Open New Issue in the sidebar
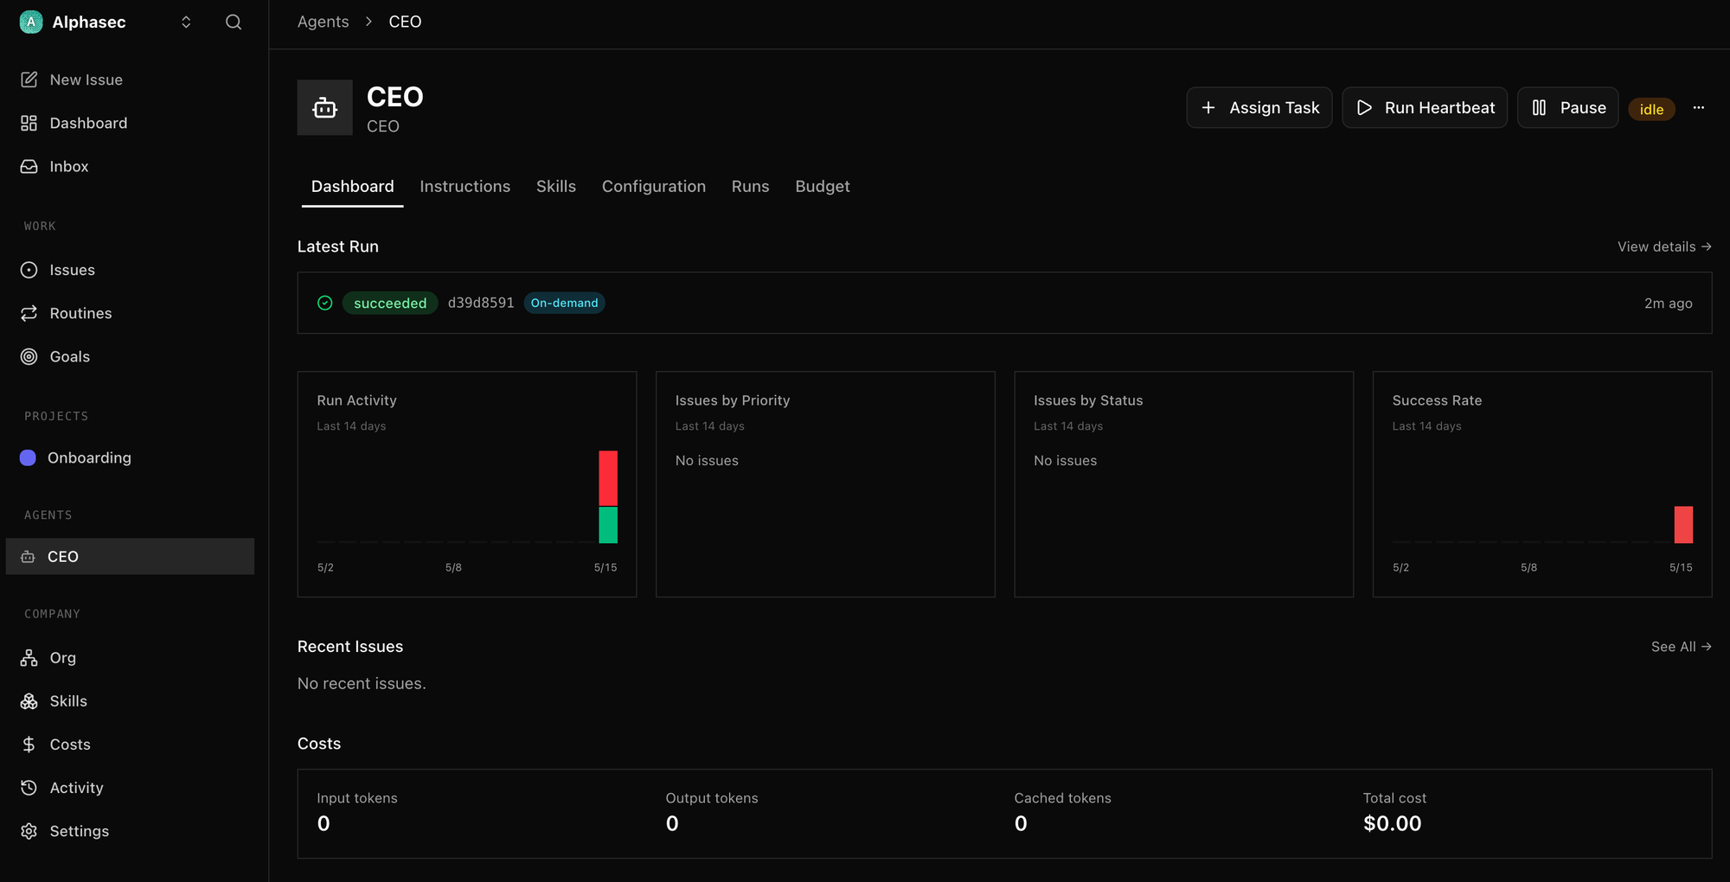Screen dimensions: 1730x882 point(130,80)
